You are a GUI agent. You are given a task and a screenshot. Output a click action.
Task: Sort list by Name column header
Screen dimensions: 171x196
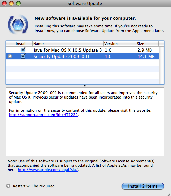(x=68, y=44)
